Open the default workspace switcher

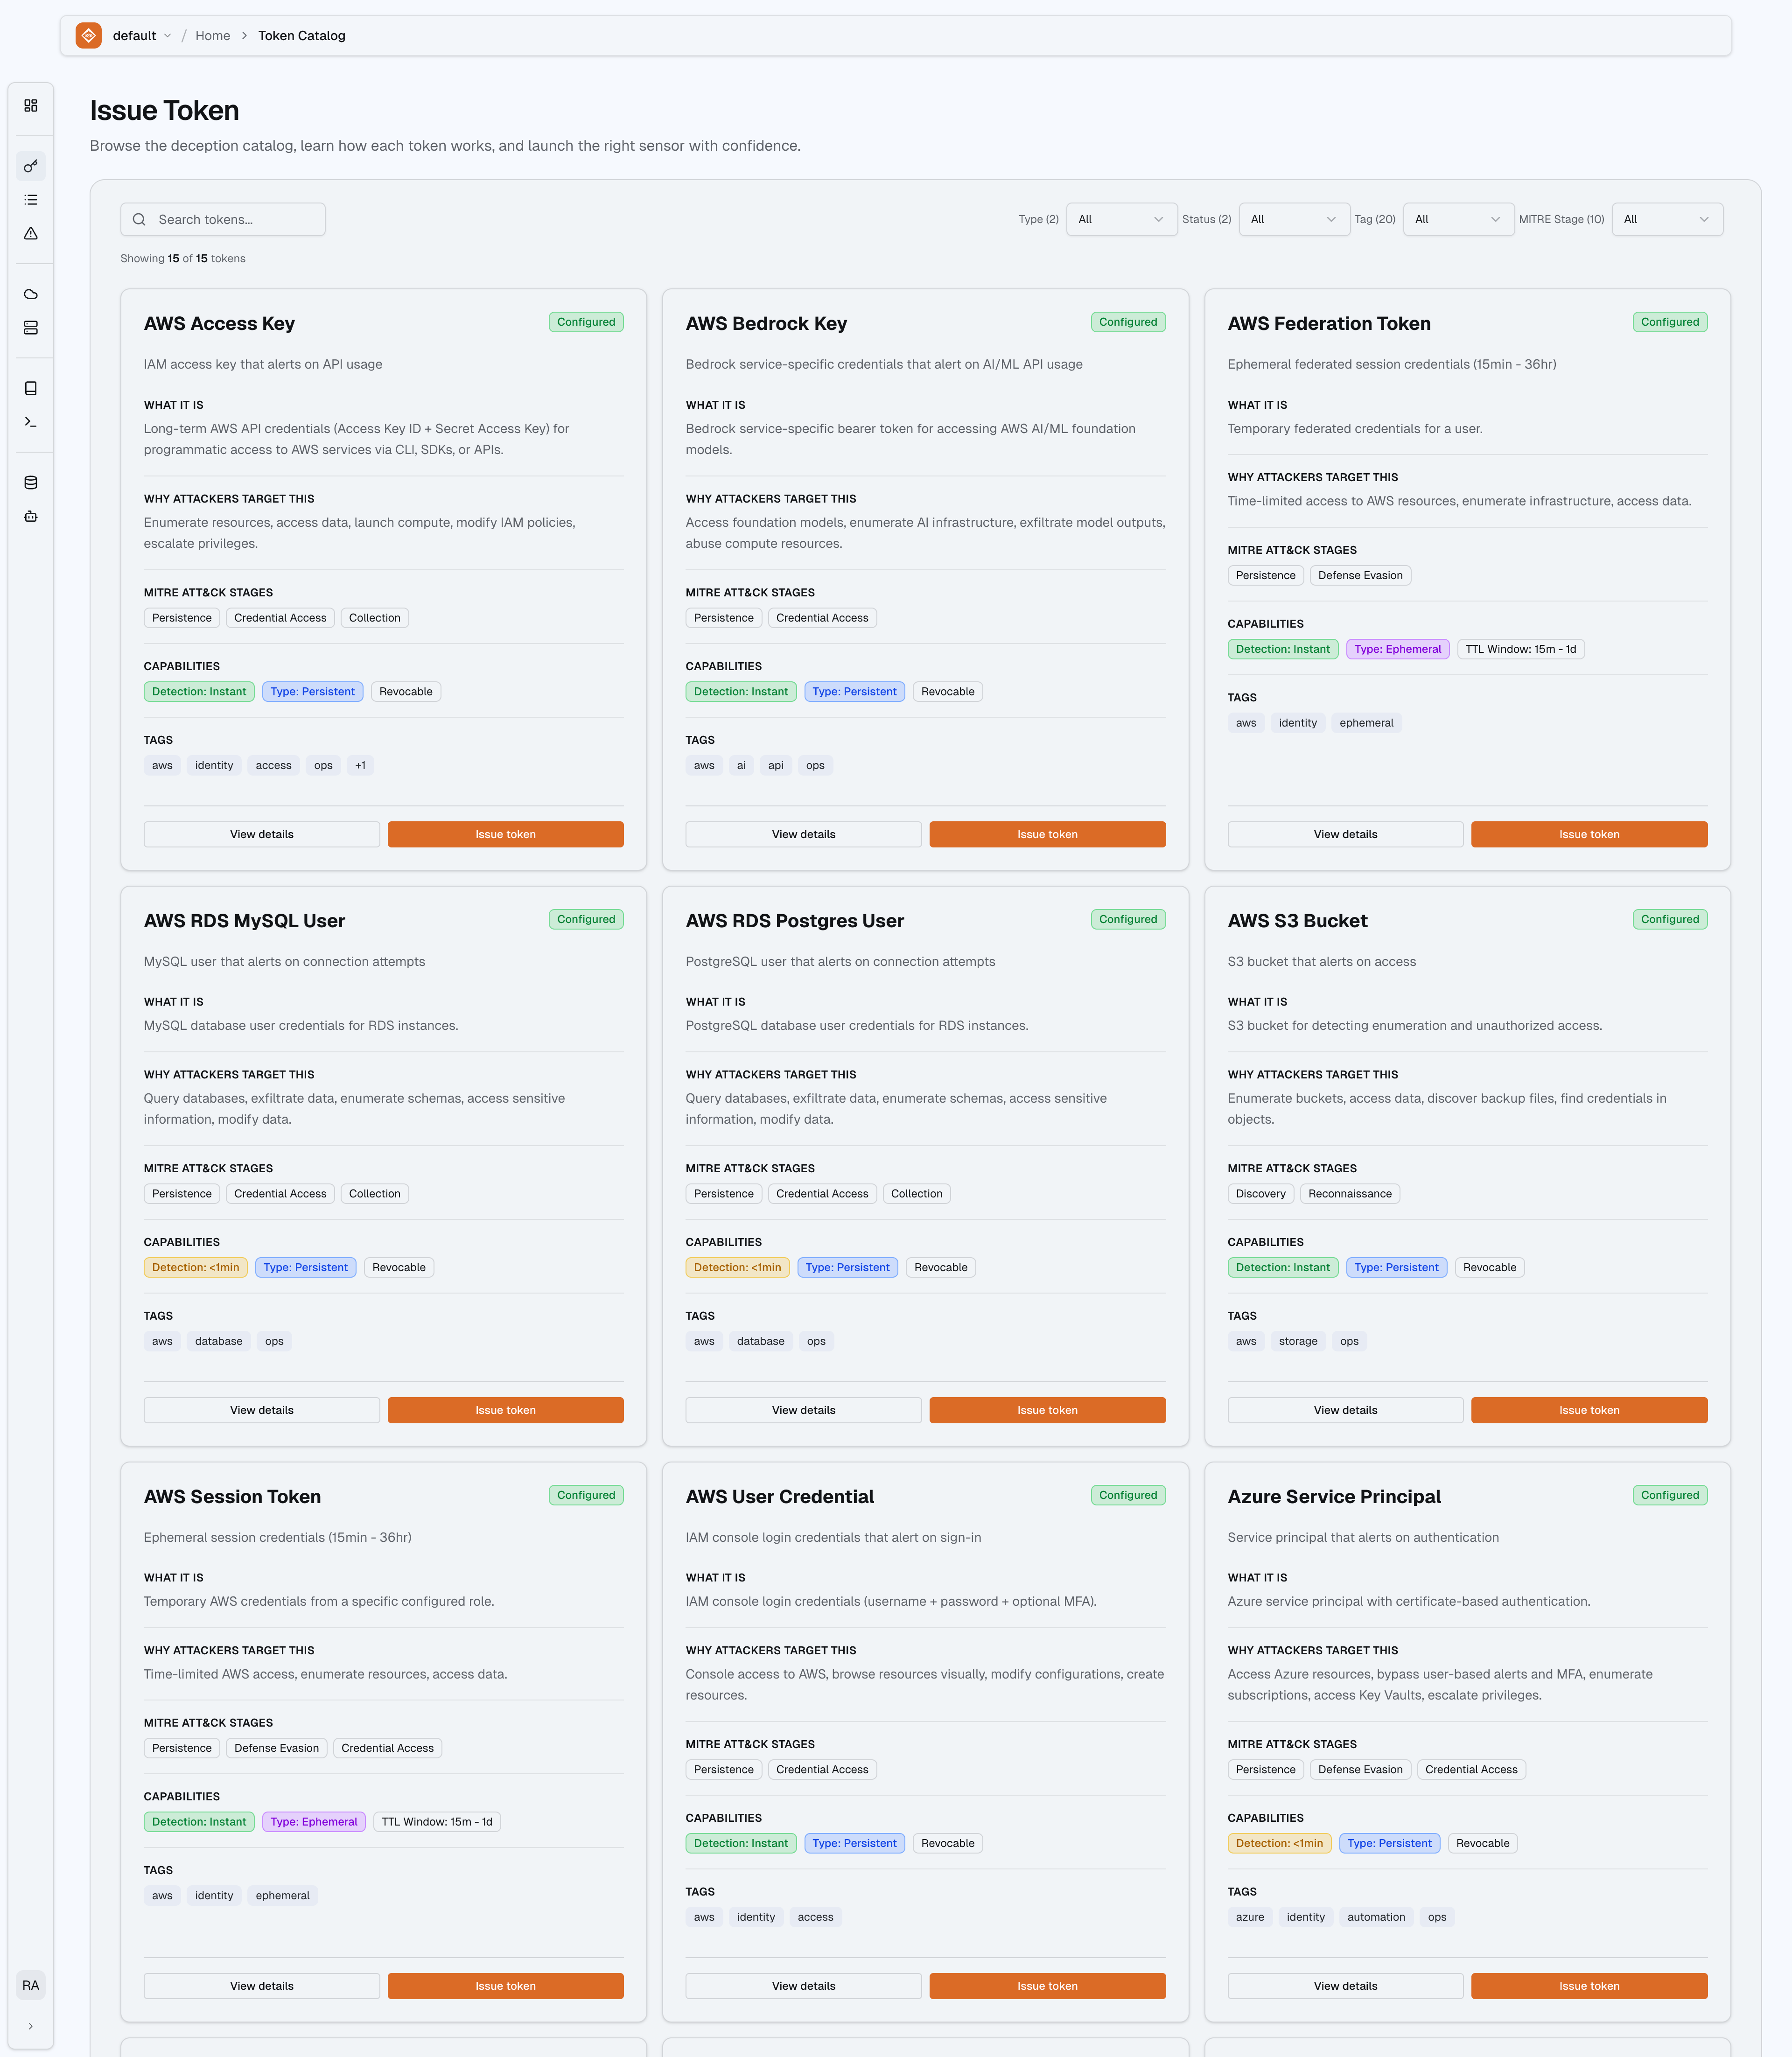click(x=140, y=36)
